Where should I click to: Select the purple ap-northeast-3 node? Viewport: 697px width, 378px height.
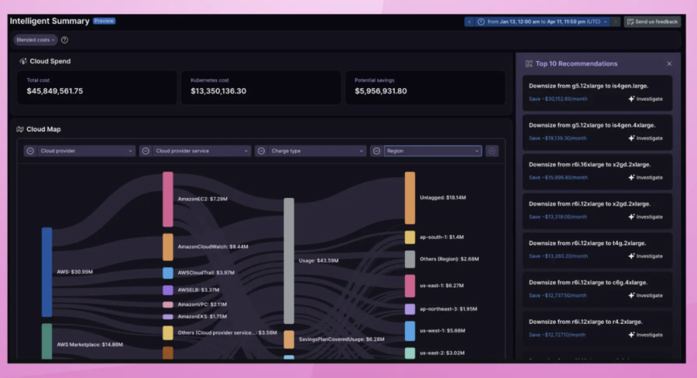(x=410, y=309)
